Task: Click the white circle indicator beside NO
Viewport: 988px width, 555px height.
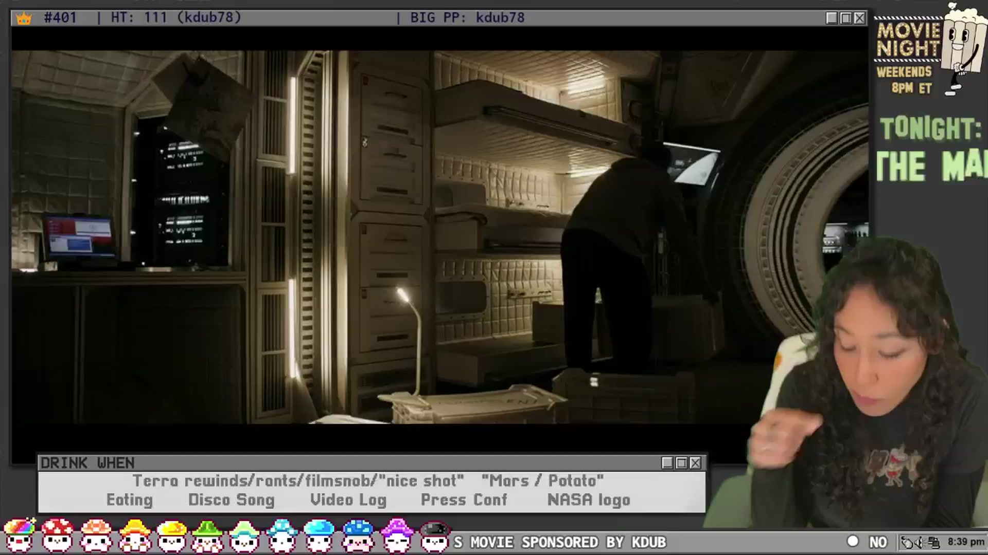Action: pyautogui.click(x=853, y=541)
